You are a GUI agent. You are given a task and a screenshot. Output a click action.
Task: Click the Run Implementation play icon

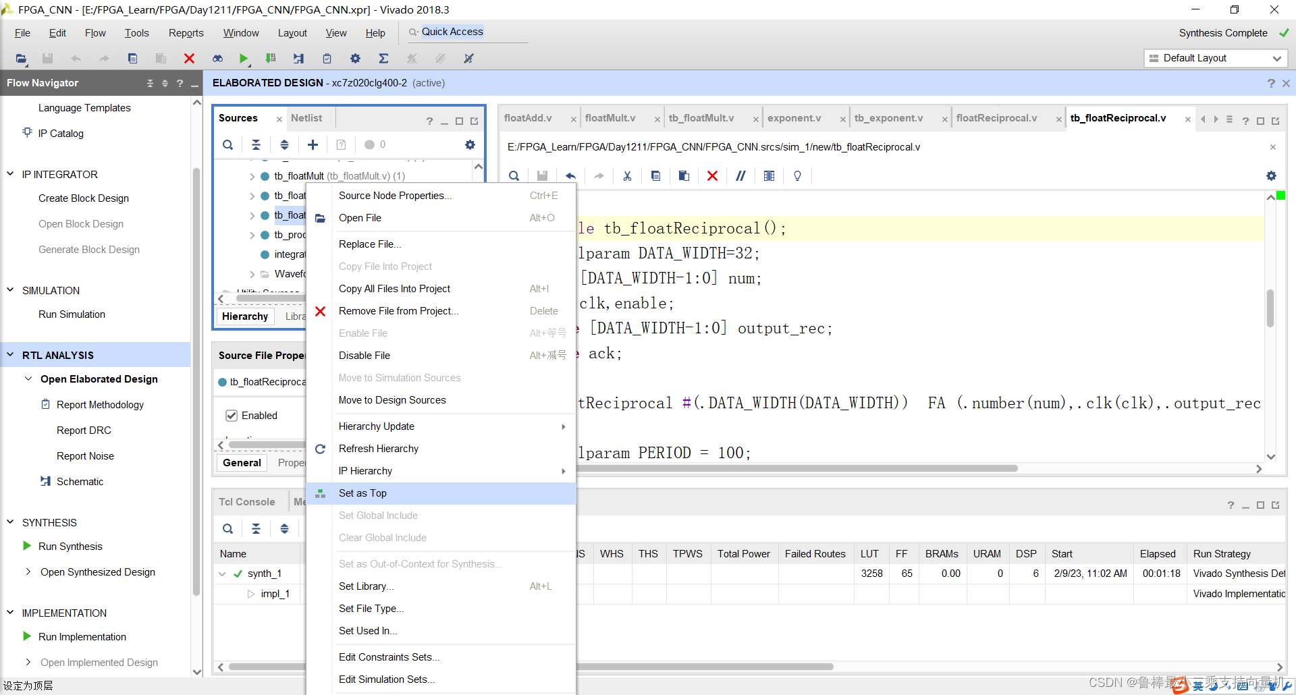click(x=27, y=636)
